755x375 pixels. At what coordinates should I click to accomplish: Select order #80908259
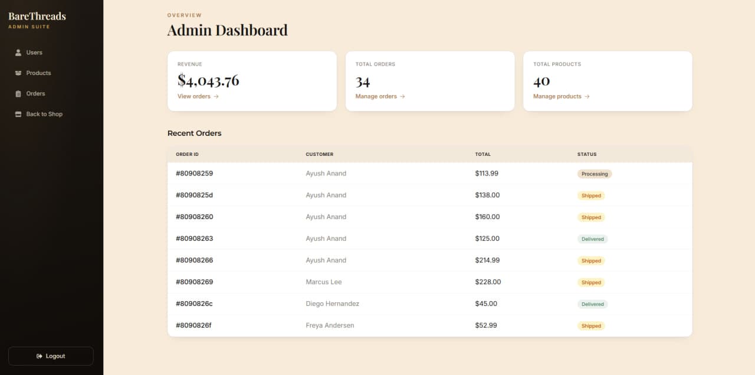[x=194, y=174]
